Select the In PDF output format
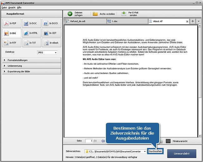Viewport: 203px width, 162px height. pyautogui.click(x=12, y=23)
